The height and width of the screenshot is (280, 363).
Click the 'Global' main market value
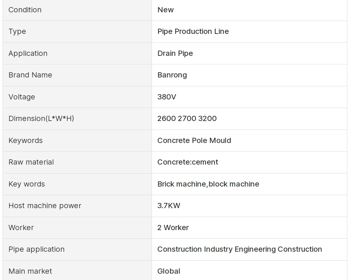tap(169, 271)
